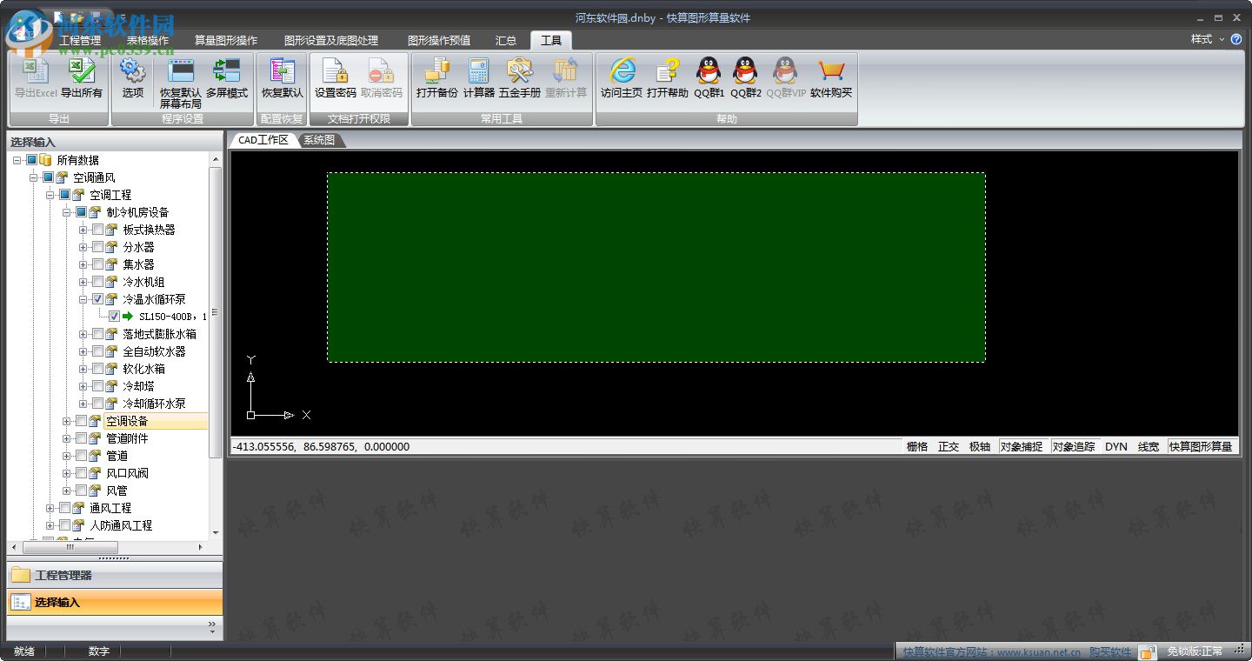Enable the 冷水机组 checkbox
Image resolution: width=1252 pixels, height=661 pixels.
pyautogui.click(x=97, y=282)
